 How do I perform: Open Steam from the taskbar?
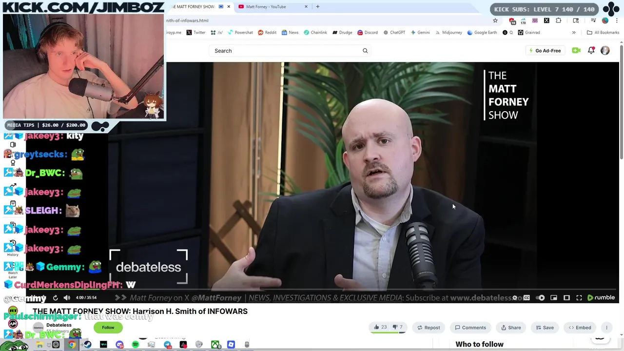(88, 345)
